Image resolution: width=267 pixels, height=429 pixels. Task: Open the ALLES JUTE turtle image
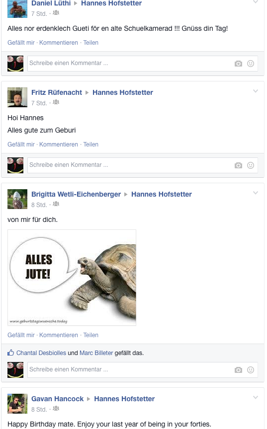[x=72, y=278]
